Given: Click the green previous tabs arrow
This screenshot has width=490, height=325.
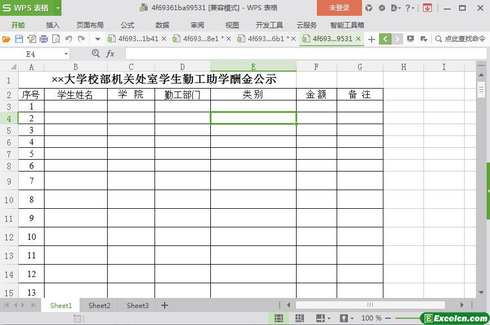Looking at the screenshot, I should coord(385,39).
